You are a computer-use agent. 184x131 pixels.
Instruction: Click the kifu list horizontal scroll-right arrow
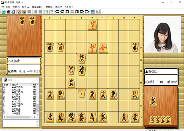(35, 117)
